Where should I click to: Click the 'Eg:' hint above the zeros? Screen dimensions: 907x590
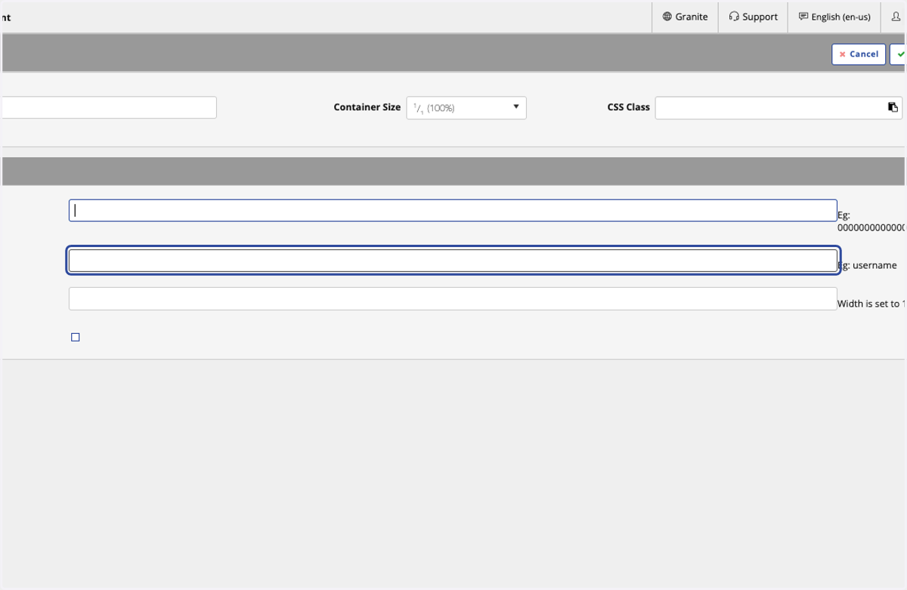(844, 215)
